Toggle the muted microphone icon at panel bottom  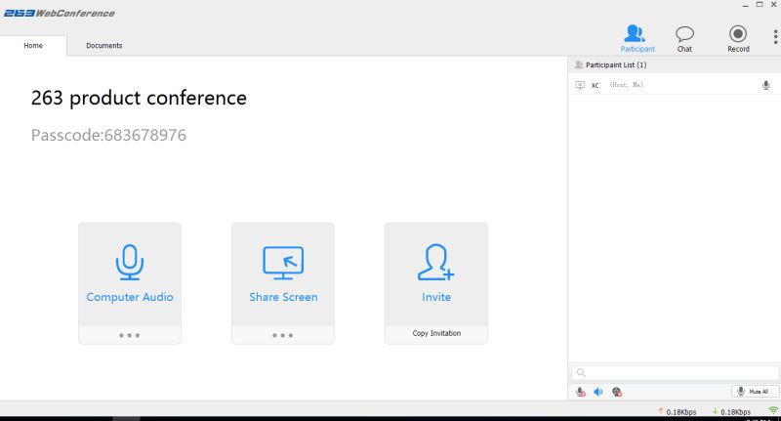(581, 392)
